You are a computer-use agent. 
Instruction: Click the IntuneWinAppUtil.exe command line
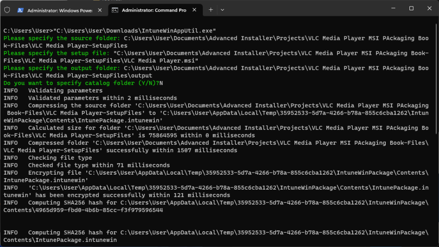110,31
